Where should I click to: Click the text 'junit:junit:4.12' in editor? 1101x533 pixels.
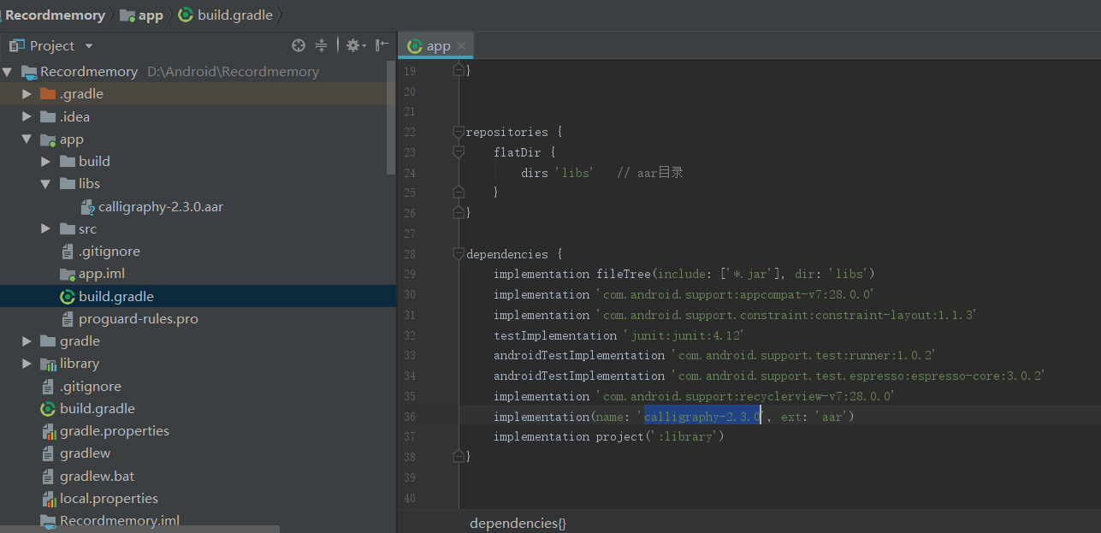(x=684, y=335)
